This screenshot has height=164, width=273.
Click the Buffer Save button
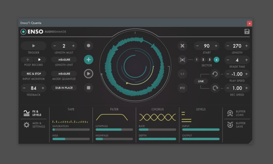237,125
